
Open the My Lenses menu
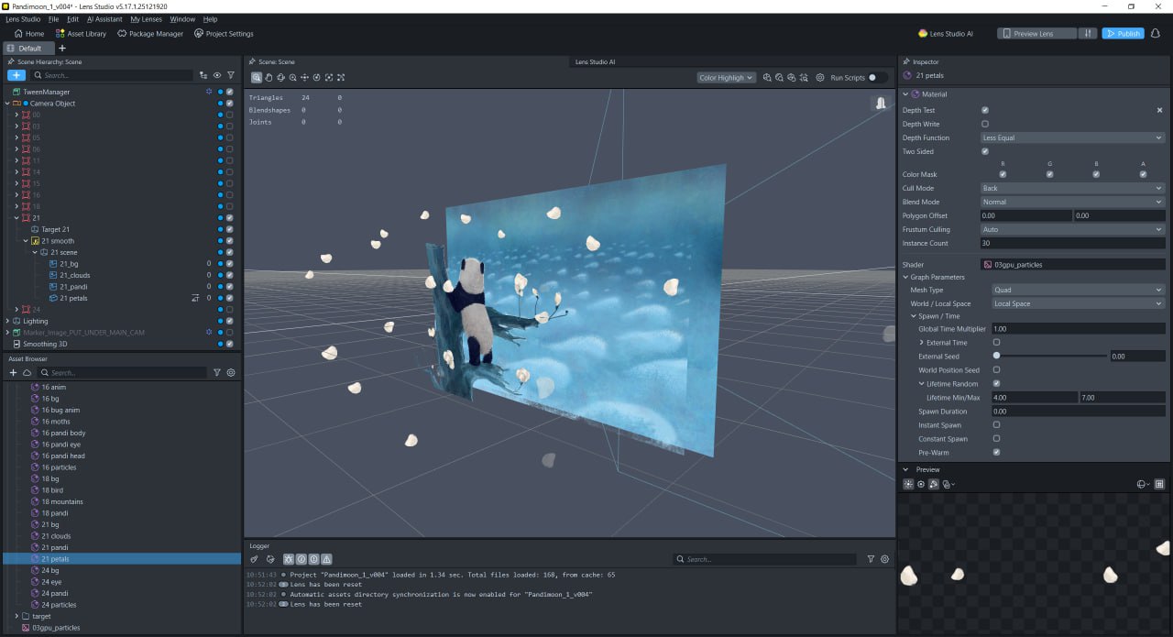147,19
